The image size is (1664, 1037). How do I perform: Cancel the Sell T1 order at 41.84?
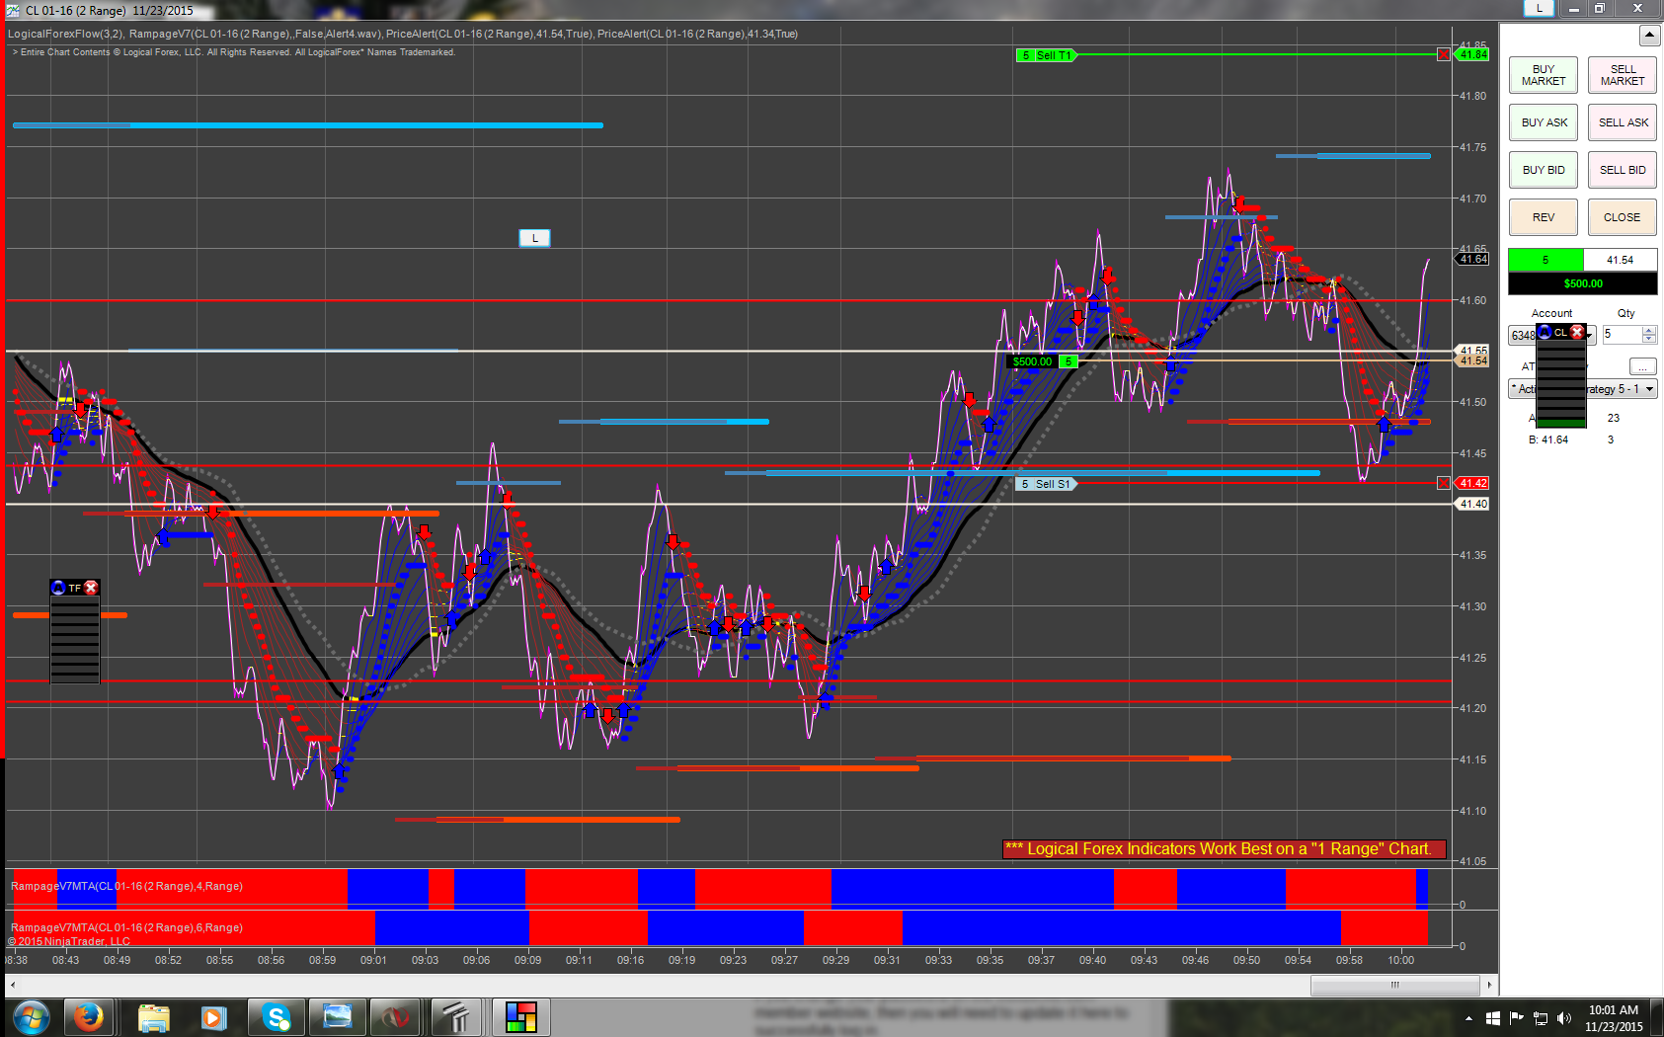1444,54
